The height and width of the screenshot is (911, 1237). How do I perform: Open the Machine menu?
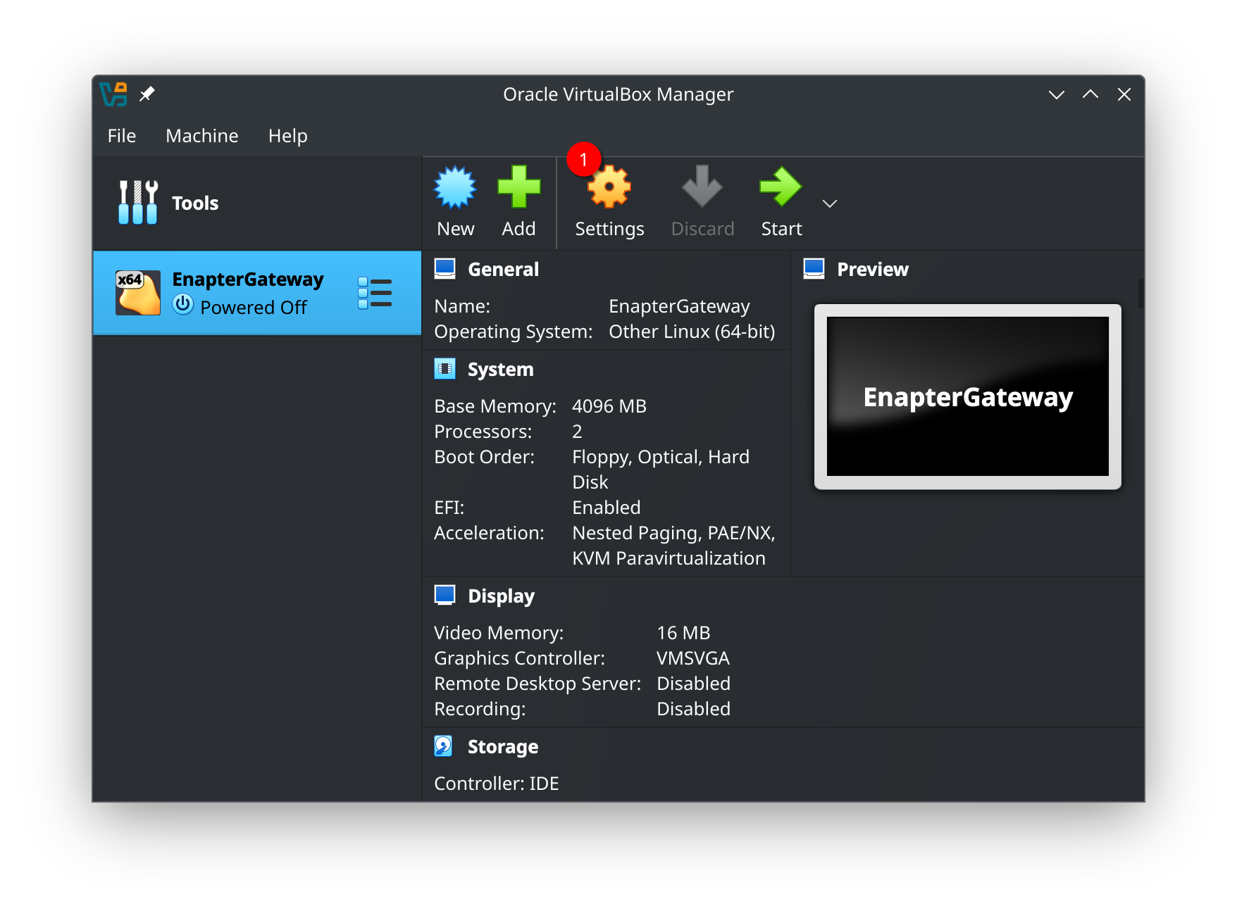coord(201,135)
